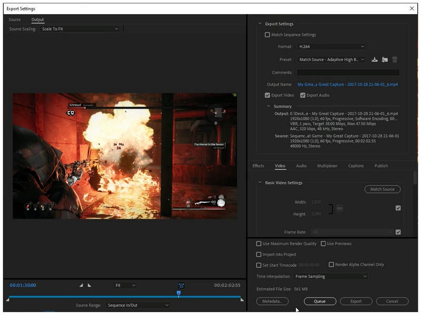Image resolution: width=421 pixels, height=315 pixels.
Task: Click the Queue button
Action: tap(321, 301)
